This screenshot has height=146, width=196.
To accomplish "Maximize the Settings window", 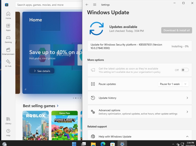I will point(183,3).
